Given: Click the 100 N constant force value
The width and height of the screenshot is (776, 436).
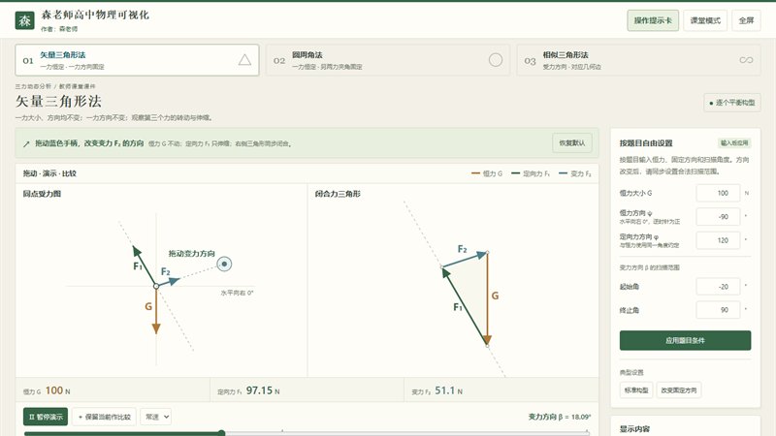Looking at the screenshot, I should [58, 390].
